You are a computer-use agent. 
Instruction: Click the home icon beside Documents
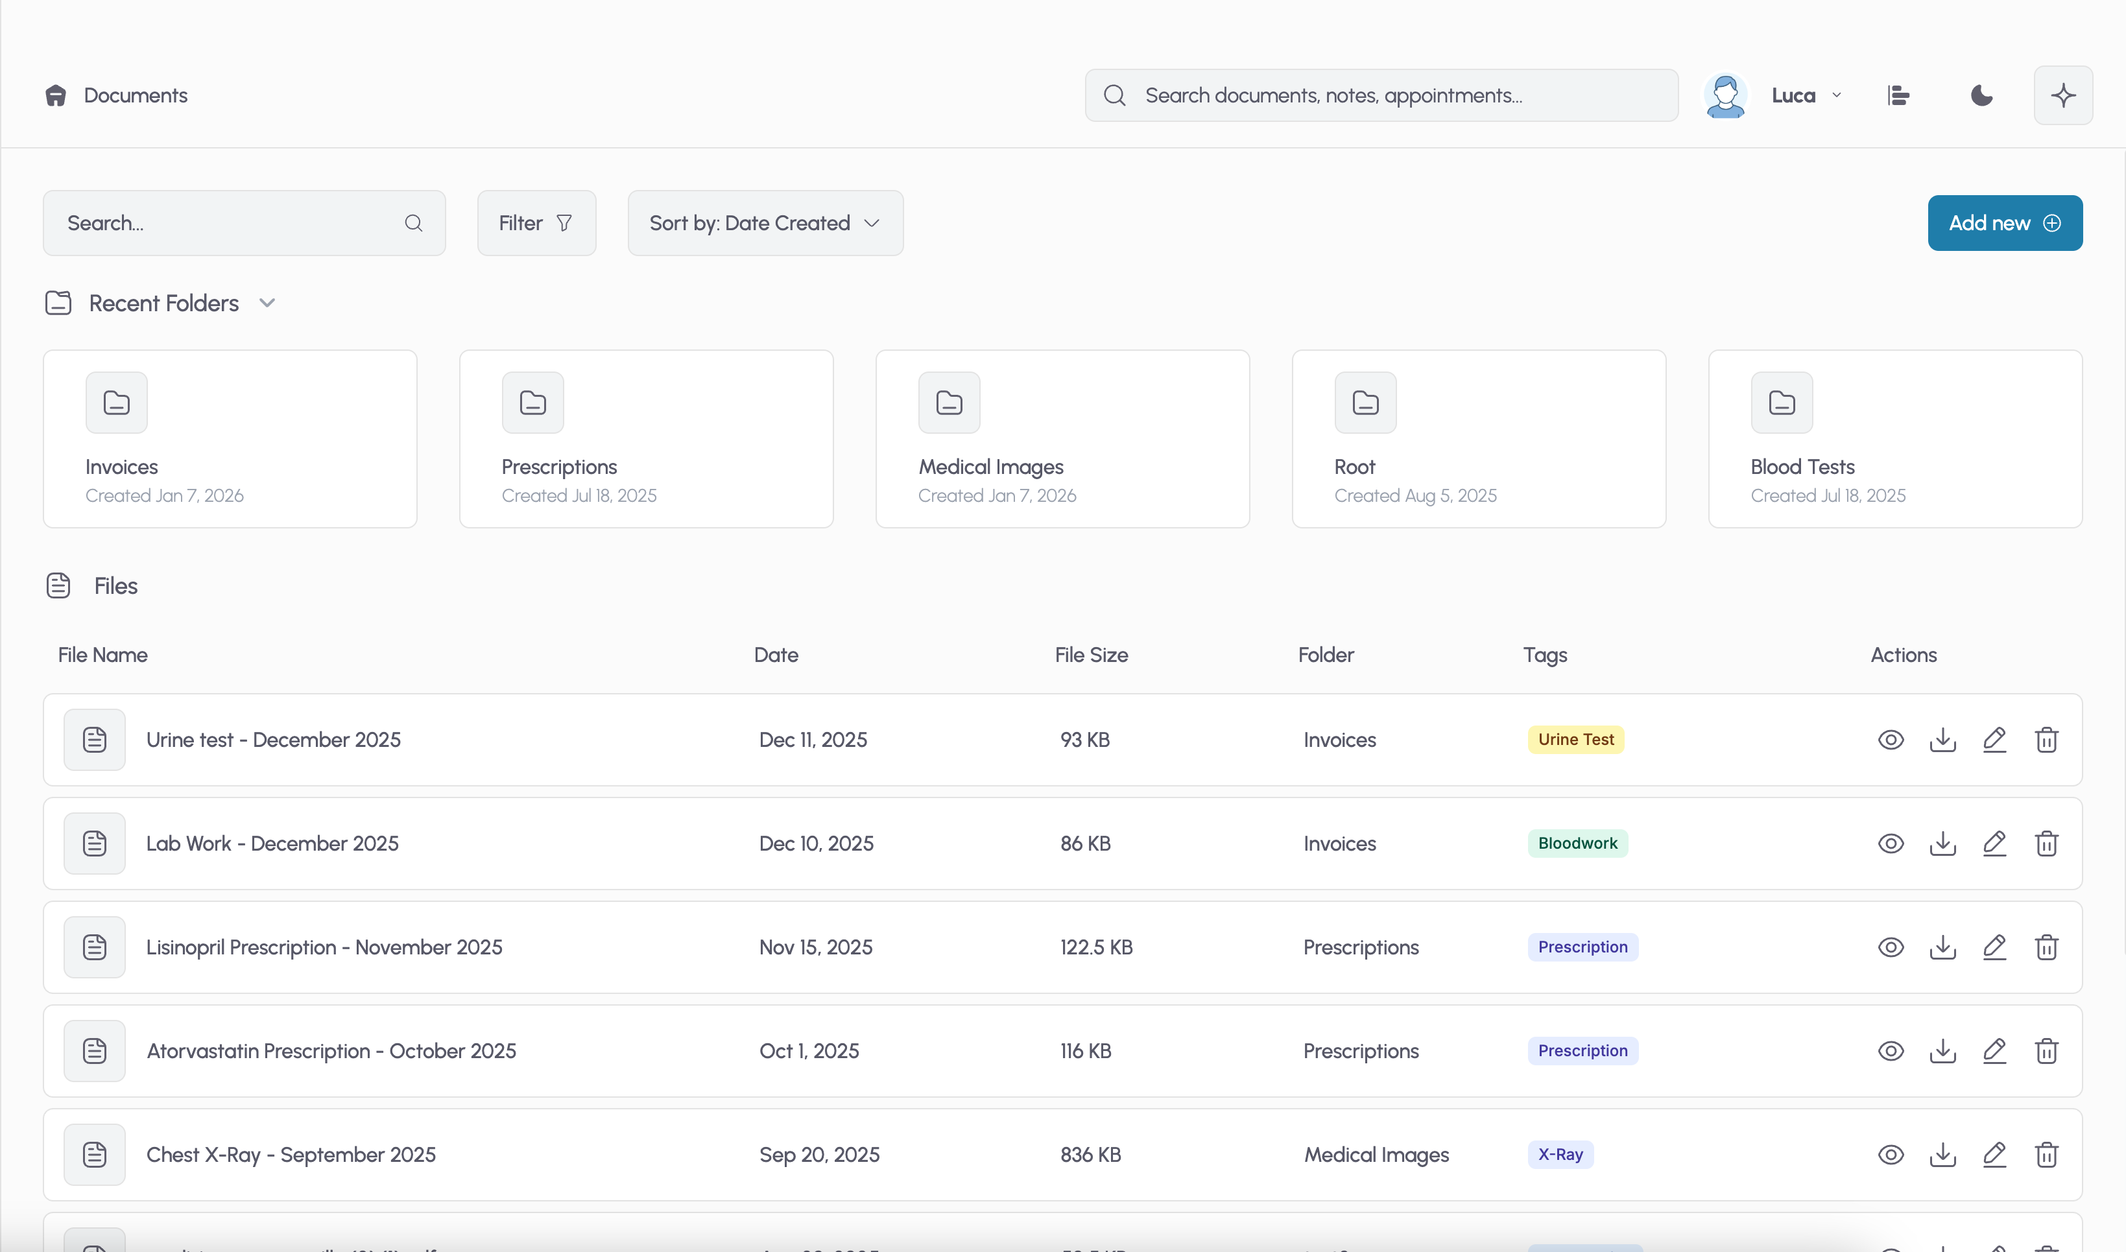pyautogui.click(x=56, y=95)
